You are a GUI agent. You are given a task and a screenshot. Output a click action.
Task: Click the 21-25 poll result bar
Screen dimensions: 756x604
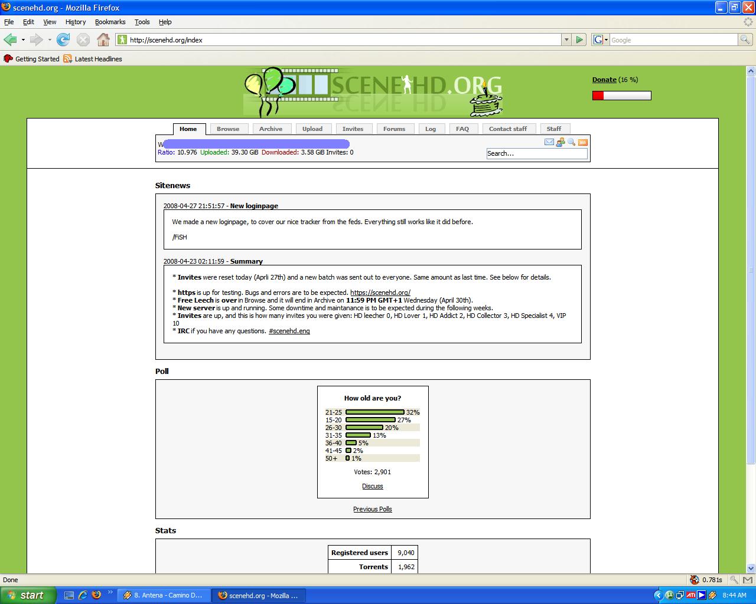[x=375, y=412]
